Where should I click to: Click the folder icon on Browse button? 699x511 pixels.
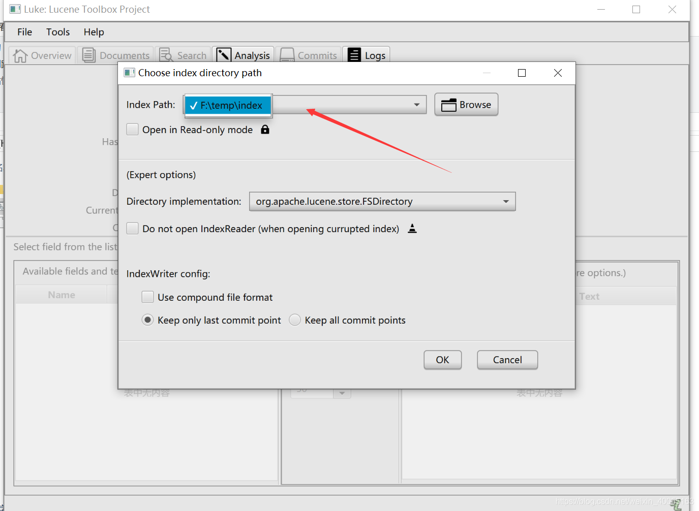pos(448,105)
